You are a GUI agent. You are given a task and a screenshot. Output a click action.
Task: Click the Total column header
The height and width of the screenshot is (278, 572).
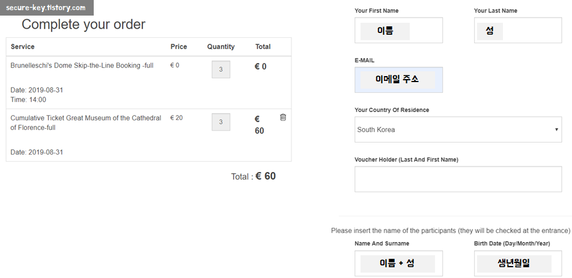(263, 47)
